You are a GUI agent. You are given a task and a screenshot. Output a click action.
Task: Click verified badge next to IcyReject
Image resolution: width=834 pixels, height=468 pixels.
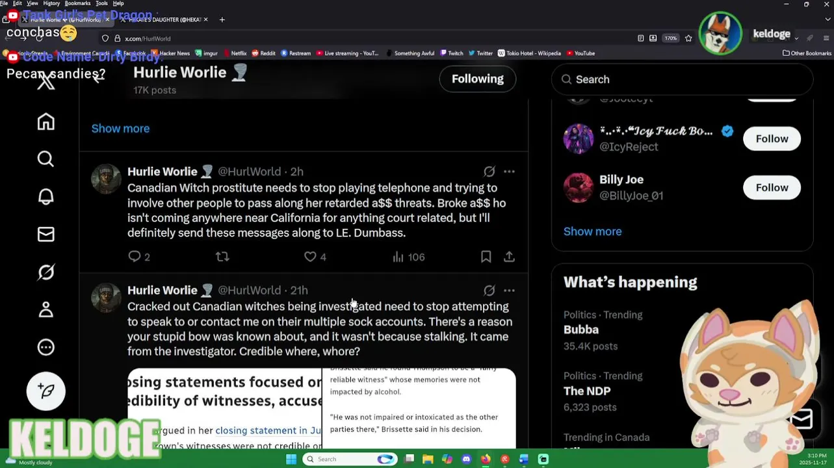pyautogui.click(x=727, y=131)
